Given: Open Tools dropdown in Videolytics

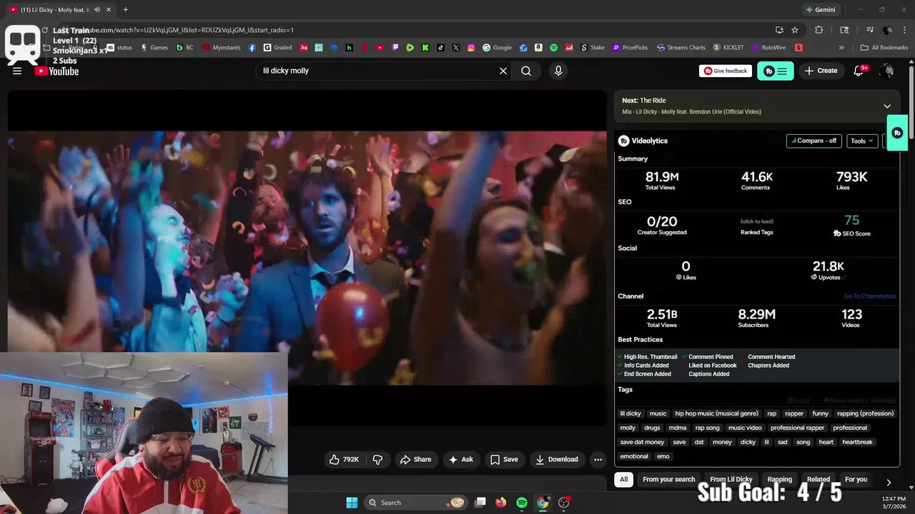Looking at the screenshot, I should pyautogui.click(x=862, y=141).
